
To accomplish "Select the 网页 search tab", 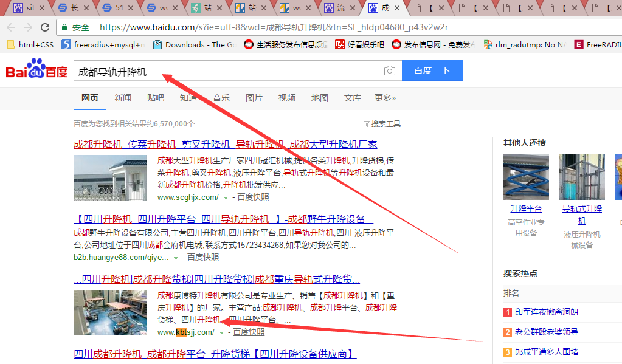I will point(89,98).
